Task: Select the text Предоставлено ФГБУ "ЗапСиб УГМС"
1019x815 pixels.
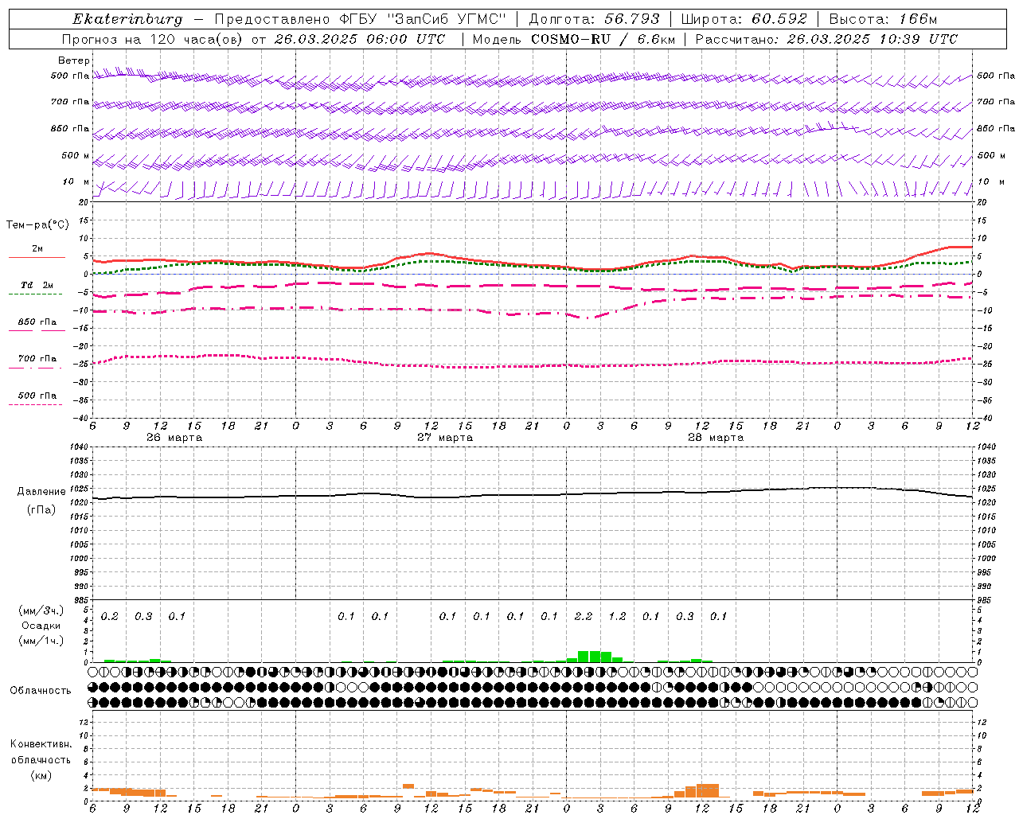Action: pyautogui.click(x=361, y=19)
